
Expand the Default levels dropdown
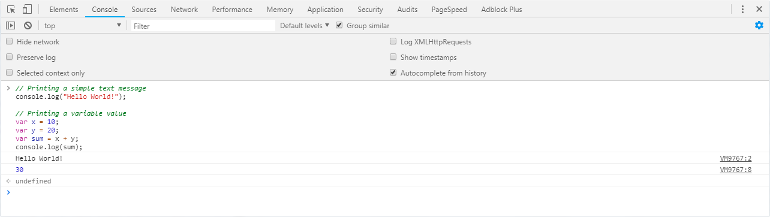[305, 26]
